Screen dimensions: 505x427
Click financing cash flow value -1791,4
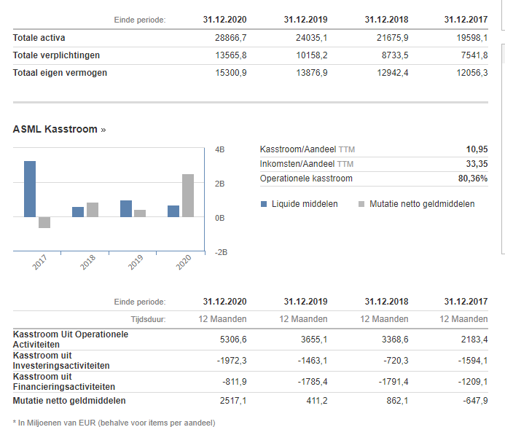pyautogui.click(x=394, y=382)
